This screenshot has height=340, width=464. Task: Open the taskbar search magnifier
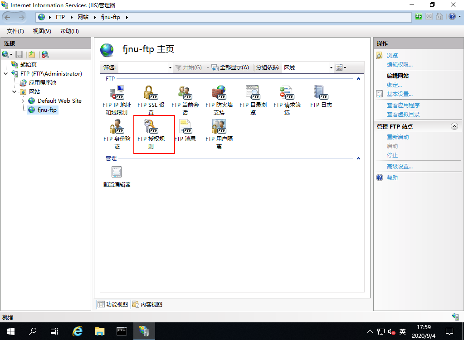33,331
